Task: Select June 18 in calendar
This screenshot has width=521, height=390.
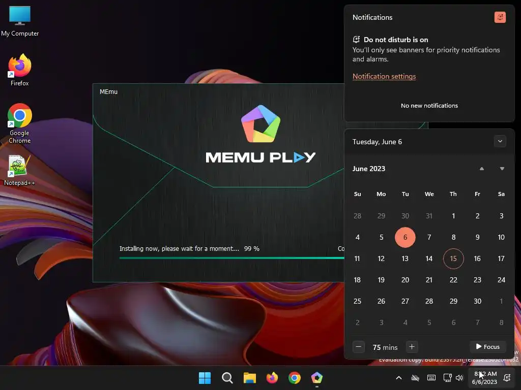Action: click(357, 280)
